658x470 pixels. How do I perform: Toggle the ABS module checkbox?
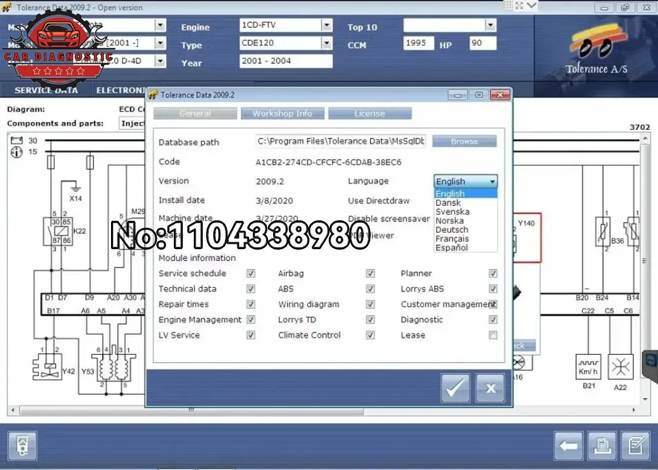370,289
